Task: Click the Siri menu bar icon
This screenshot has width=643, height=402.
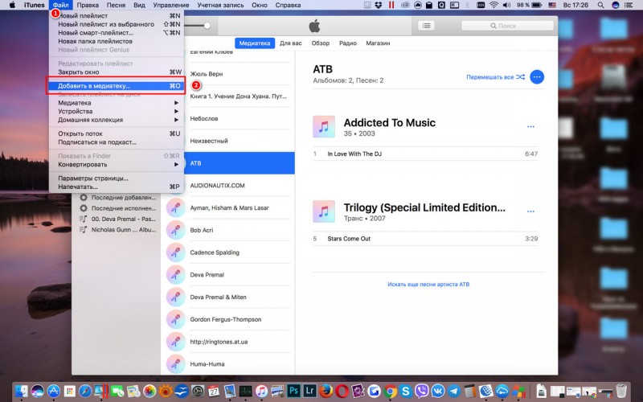Action: (616, 5)
